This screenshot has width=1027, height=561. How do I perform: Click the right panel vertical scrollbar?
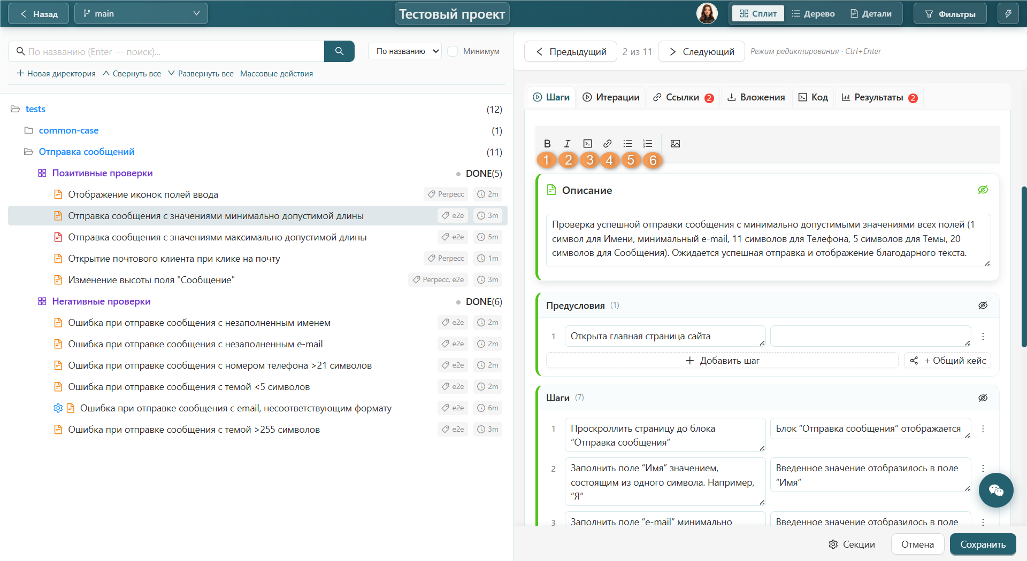(x=1024, y=267)
